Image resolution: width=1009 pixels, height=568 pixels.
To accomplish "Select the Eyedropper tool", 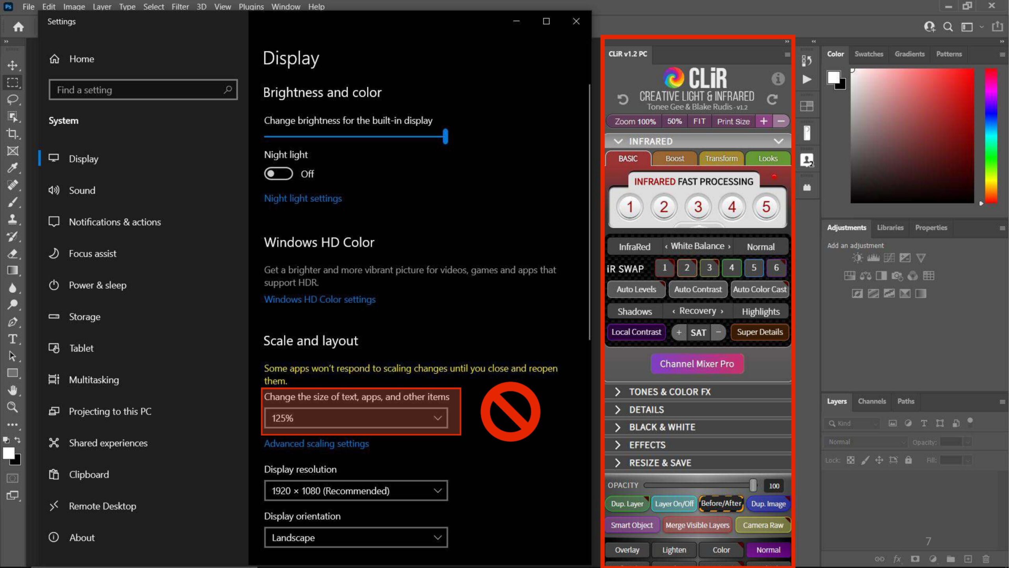I will tap(13, 168).
